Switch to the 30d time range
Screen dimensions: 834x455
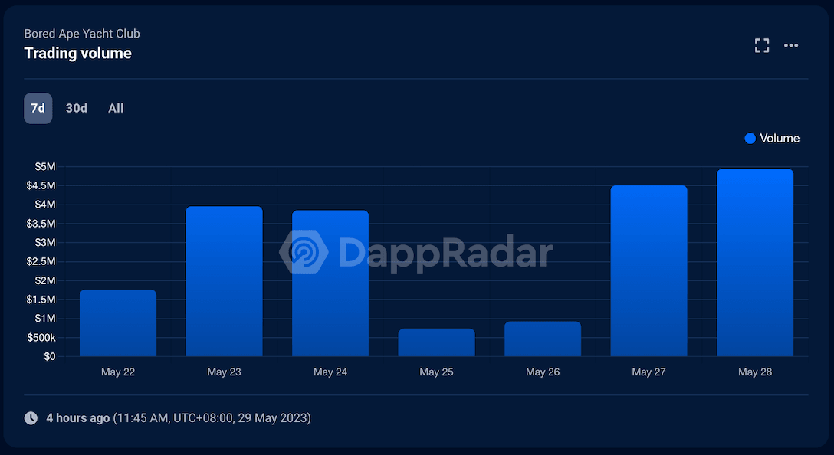(x=76, y=109)
